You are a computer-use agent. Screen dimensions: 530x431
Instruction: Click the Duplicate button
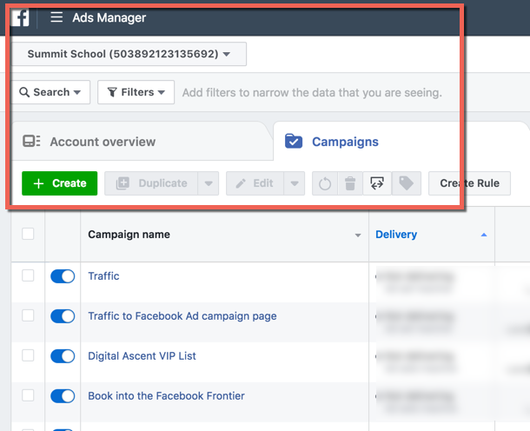coord(151,183)
